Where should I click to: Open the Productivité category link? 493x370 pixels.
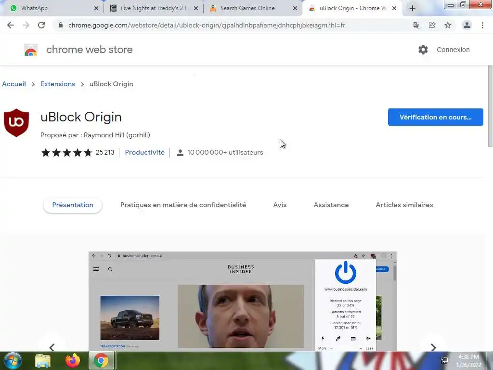click(x=144, y=152)
